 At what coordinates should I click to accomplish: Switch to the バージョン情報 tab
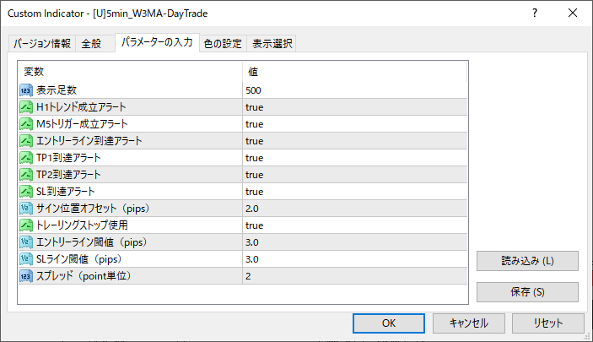[43, 44]
